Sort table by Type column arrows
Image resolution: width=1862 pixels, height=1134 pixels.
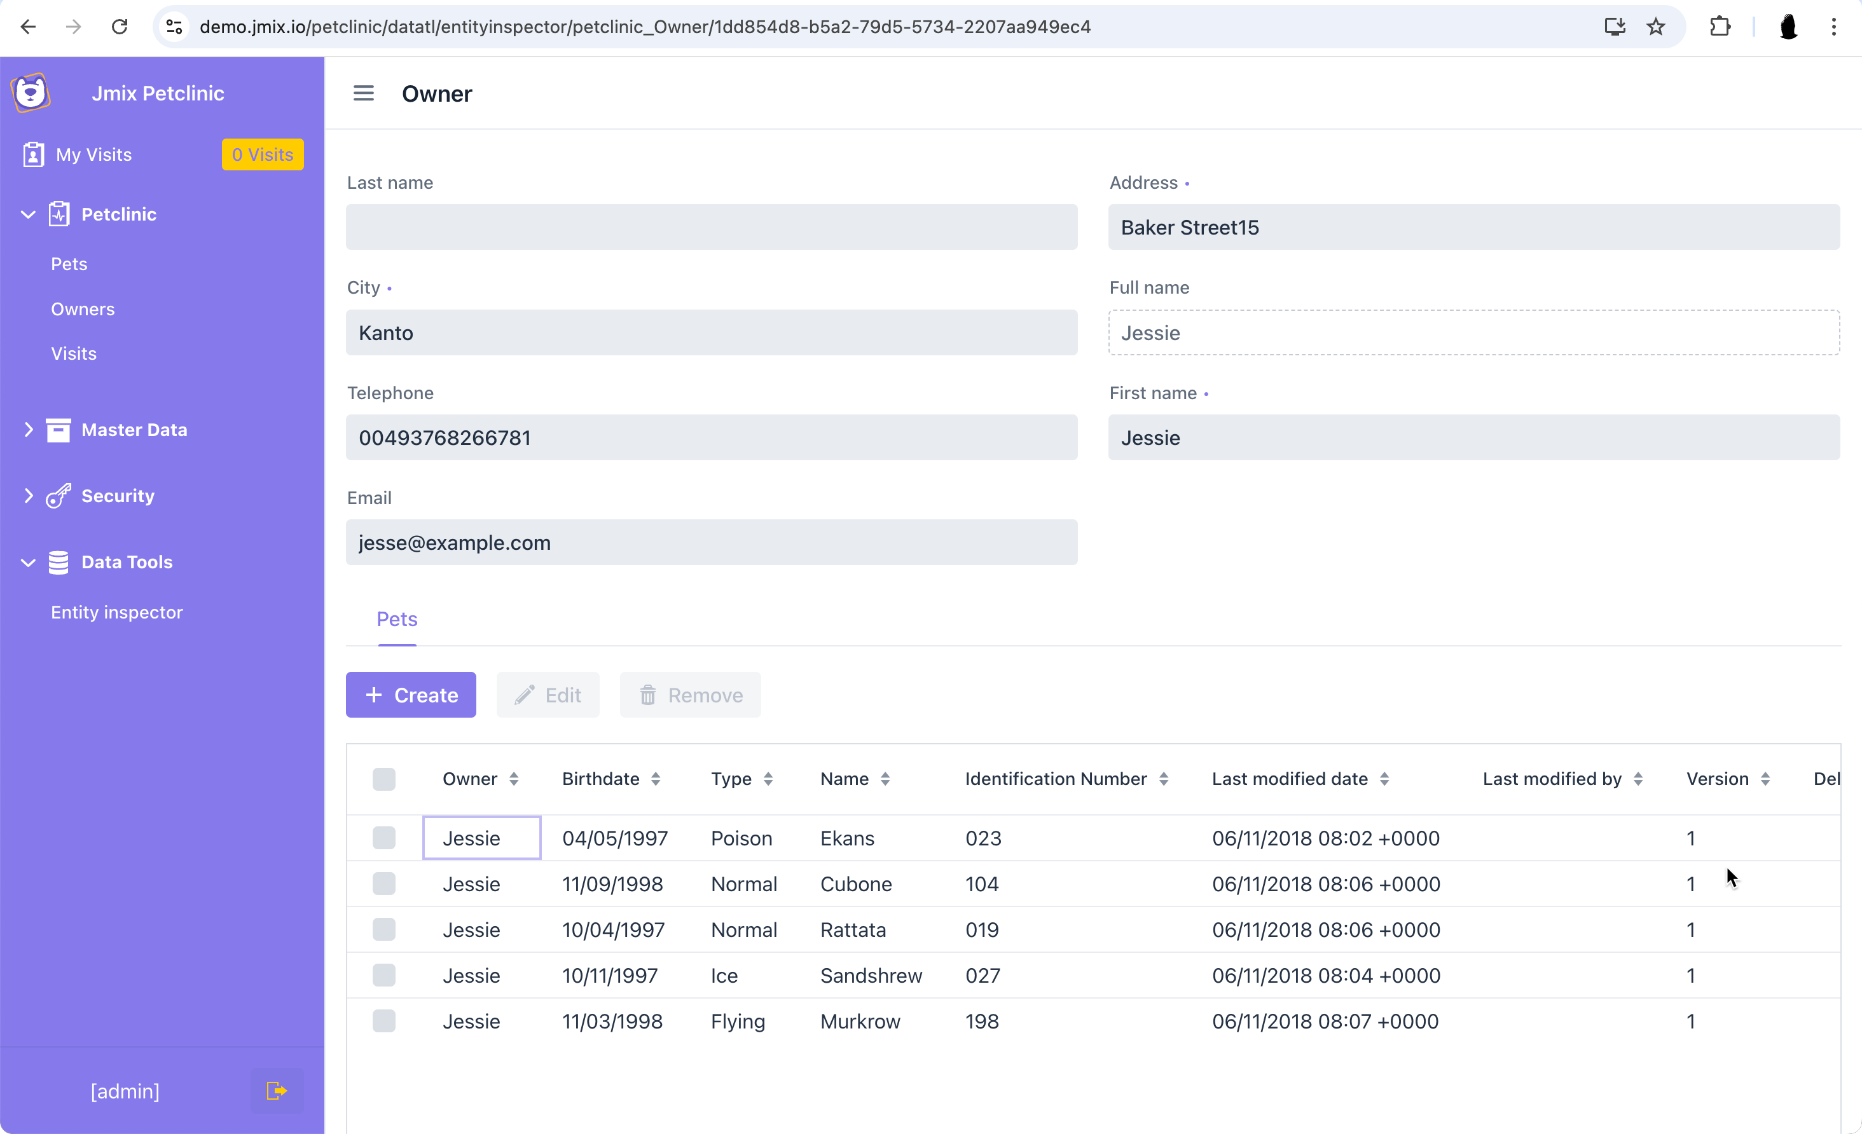(x=768, y=779)
